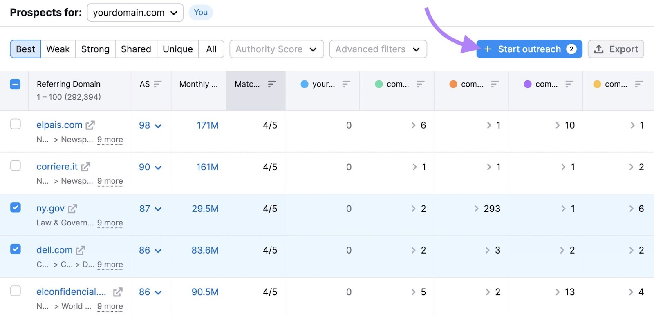The image size is (654, 316).
Task: Toggle the select-all header checkbox
Action: (x=15, y=84)
